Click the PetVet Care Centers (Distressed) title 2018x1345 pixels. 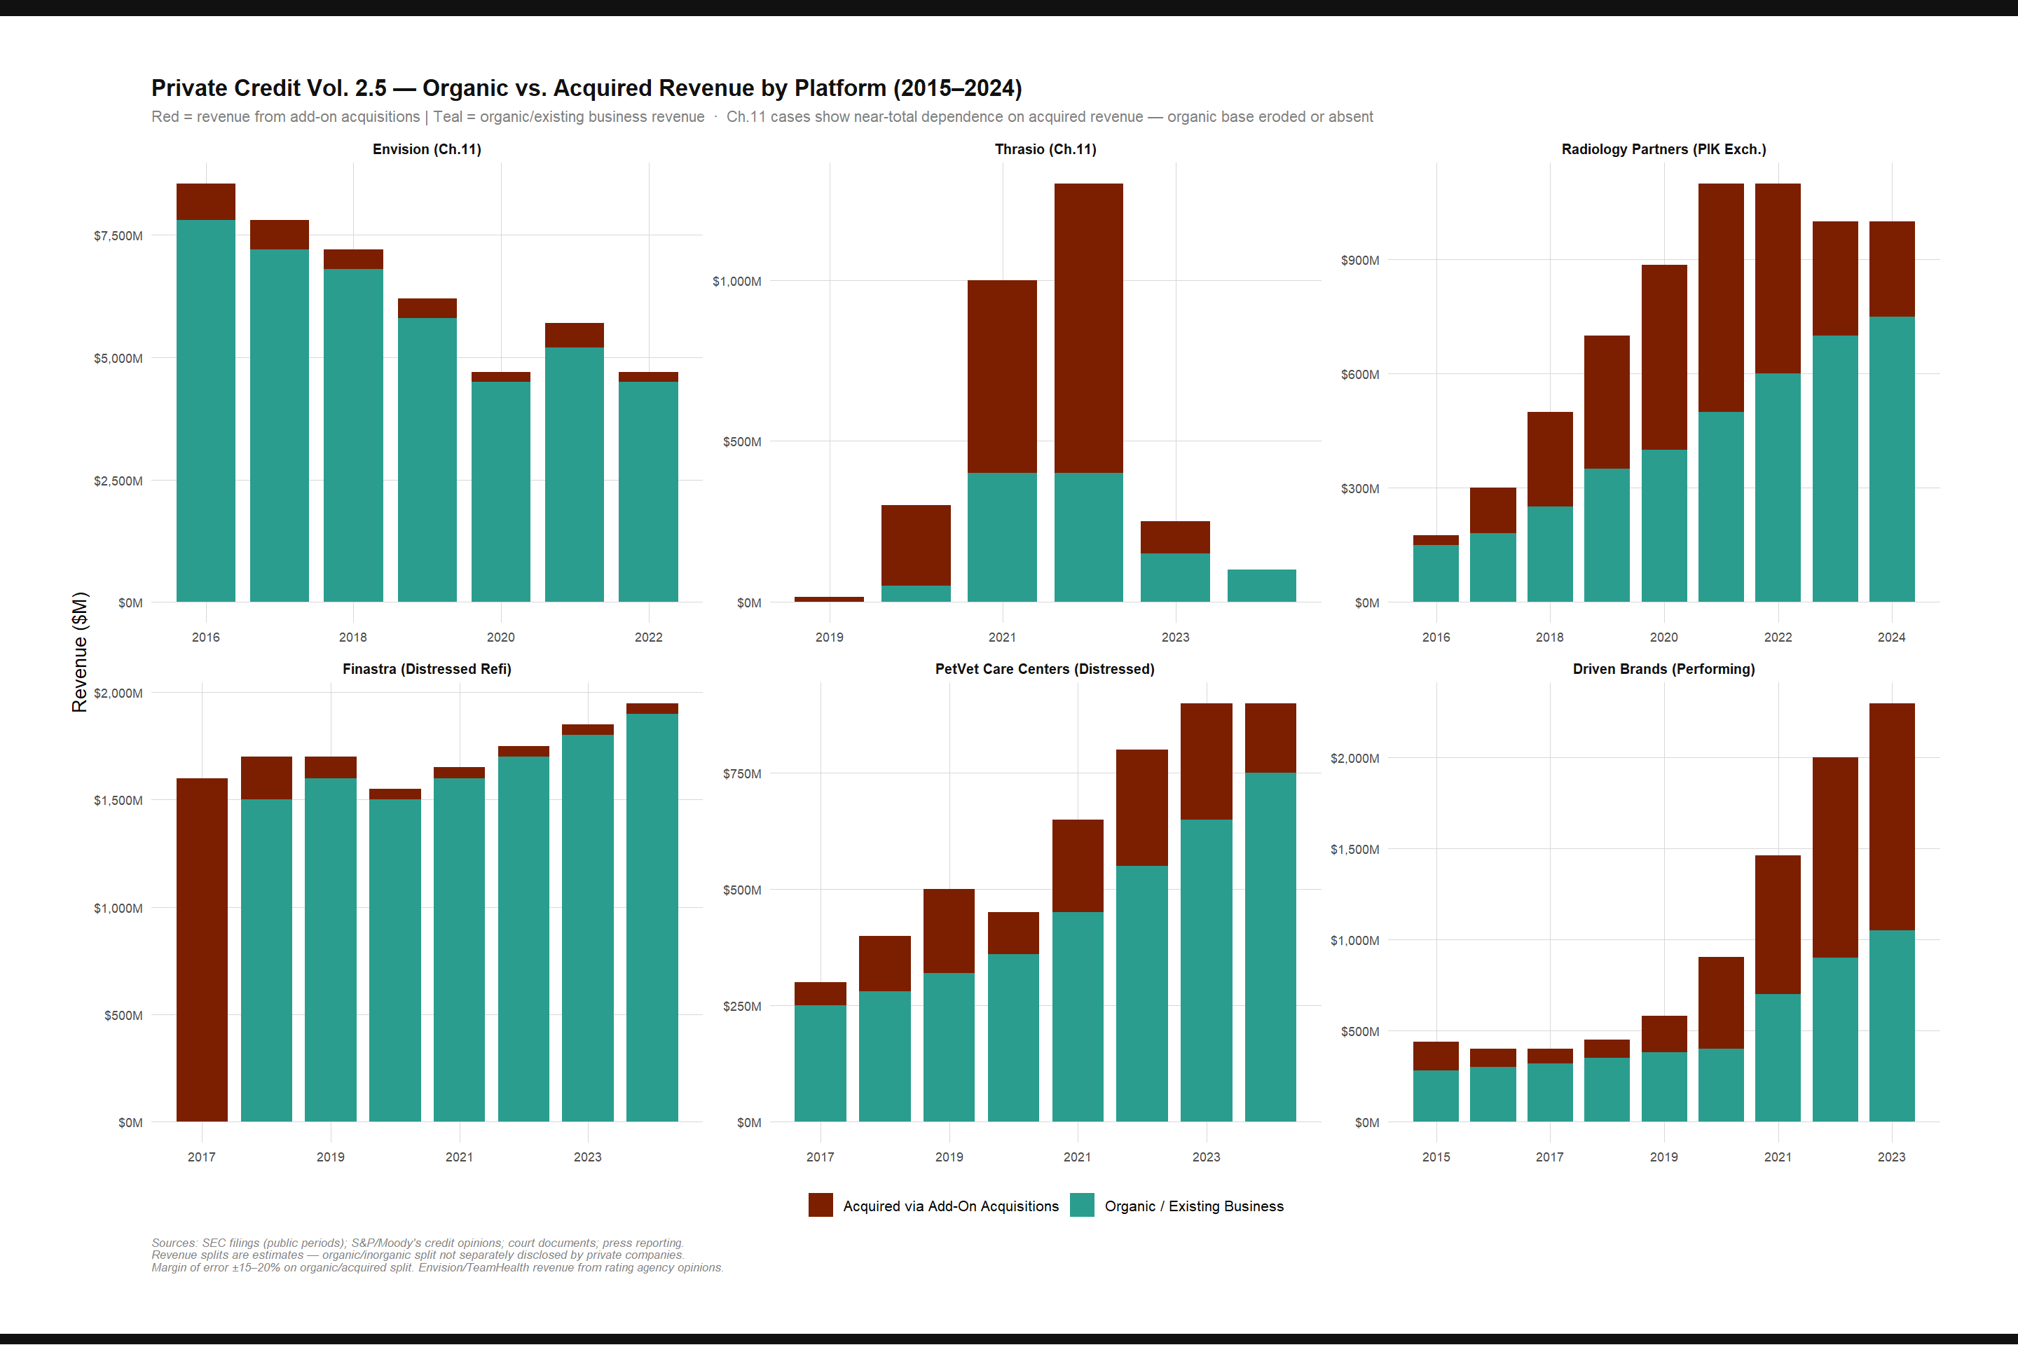pos(1044,669)
